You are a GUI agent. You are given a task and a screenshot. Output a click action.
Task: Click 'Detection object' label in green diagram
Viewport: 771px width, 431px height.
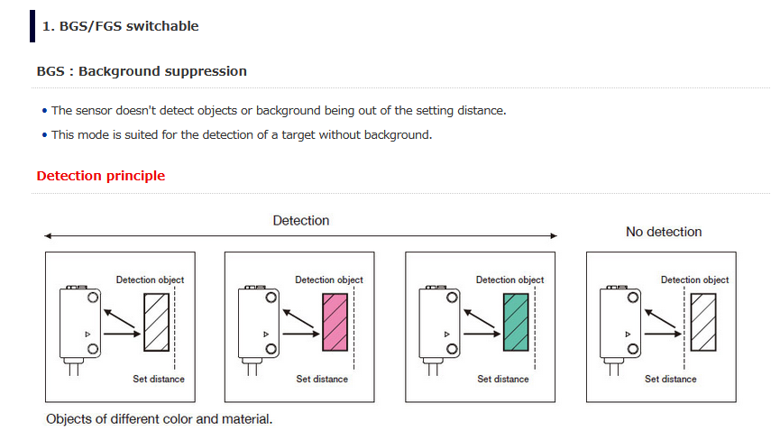click(x=509, y=280)
